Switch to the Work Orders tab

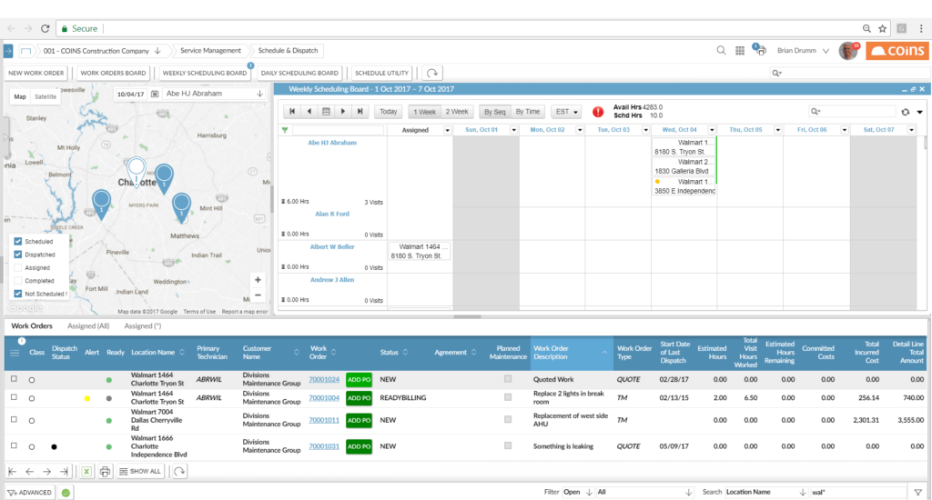[32, 326]
